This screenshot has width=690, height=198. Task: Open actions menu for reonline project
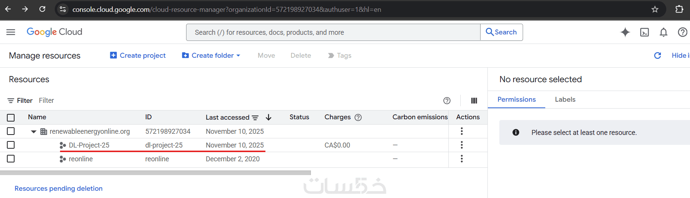click(x=462, y=159)
